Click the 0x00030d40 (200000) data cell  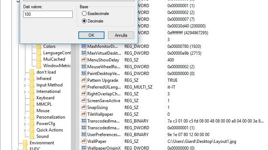[x=186, y=26]
